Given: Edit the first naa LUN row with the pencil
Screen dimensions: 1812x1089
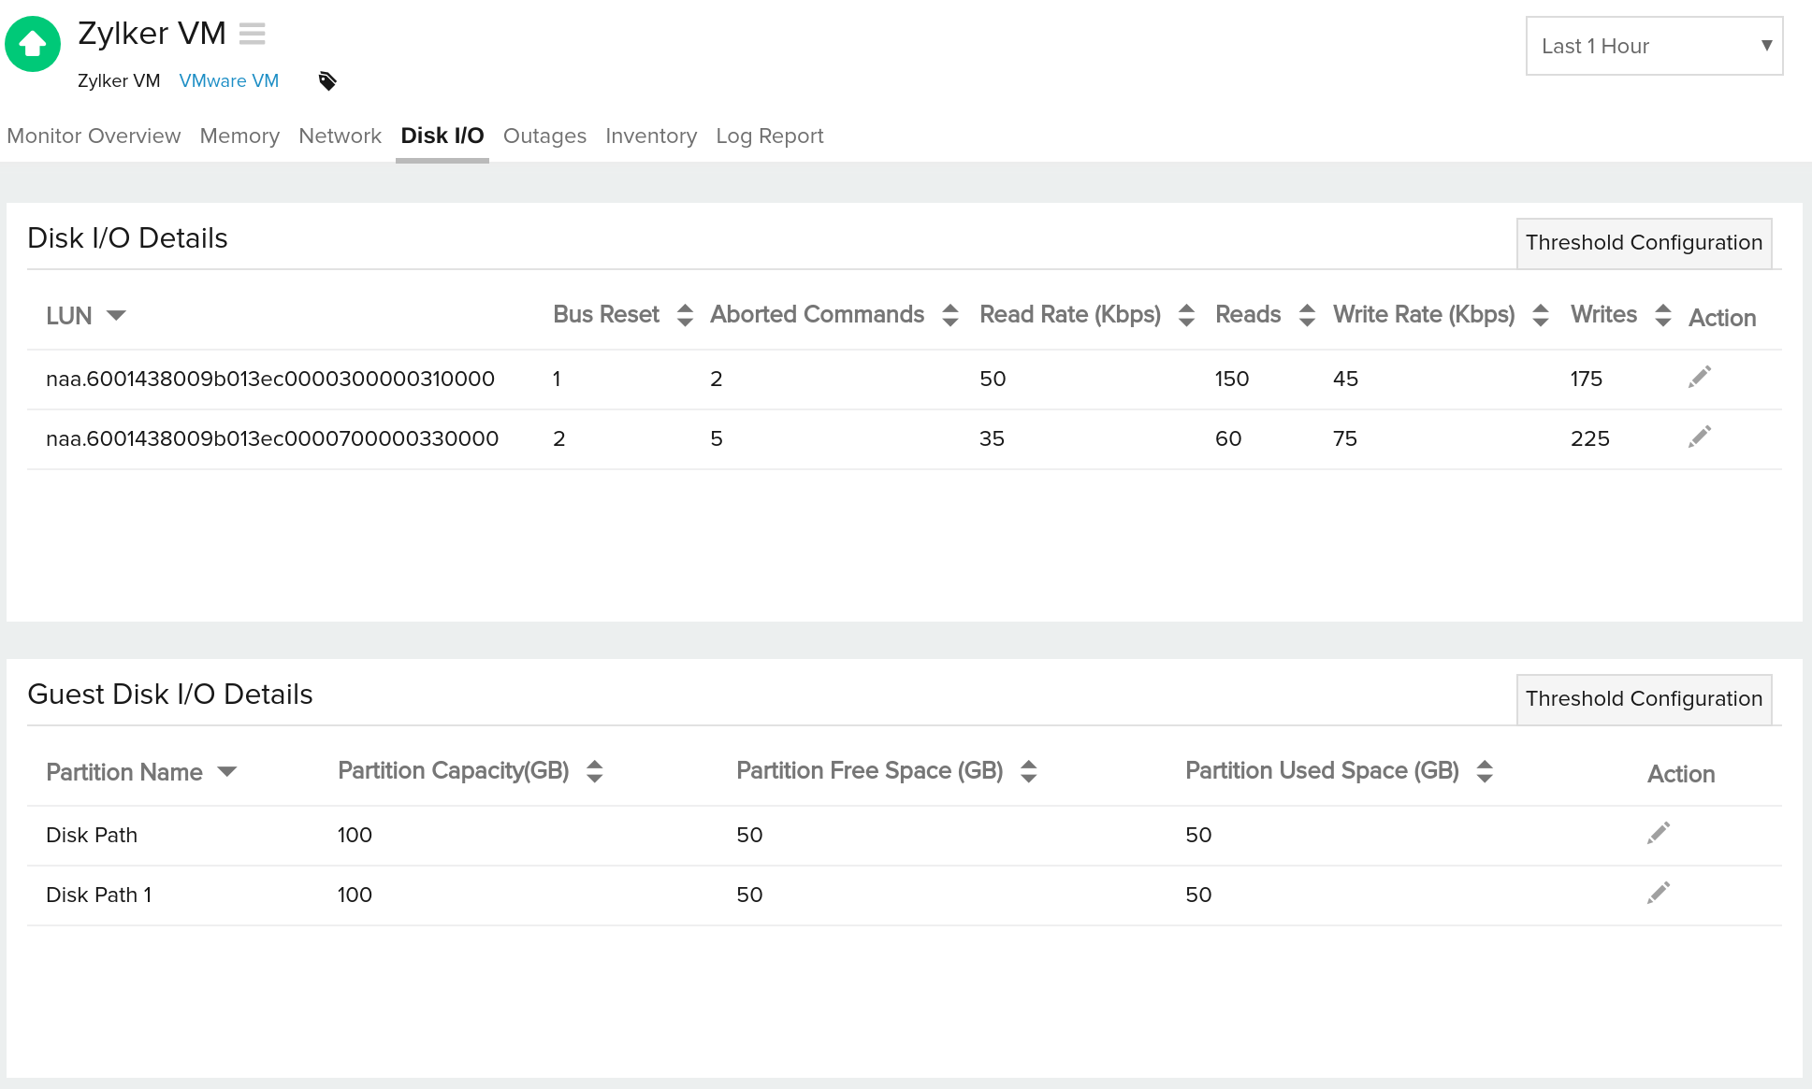Looking at the screenshot, I should pyautogui.click(x=1700, y=377).
